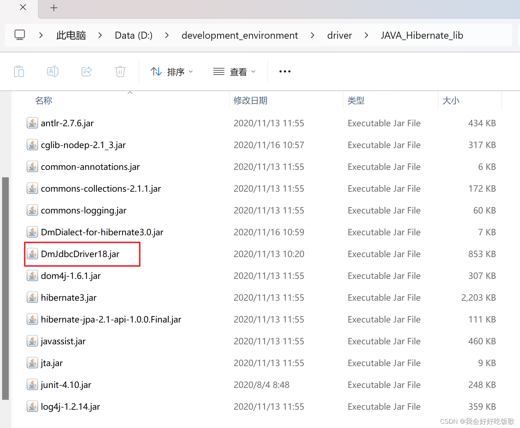
Task: Select file name antlr-2.7.6.jar
Action: click(67, 123)
